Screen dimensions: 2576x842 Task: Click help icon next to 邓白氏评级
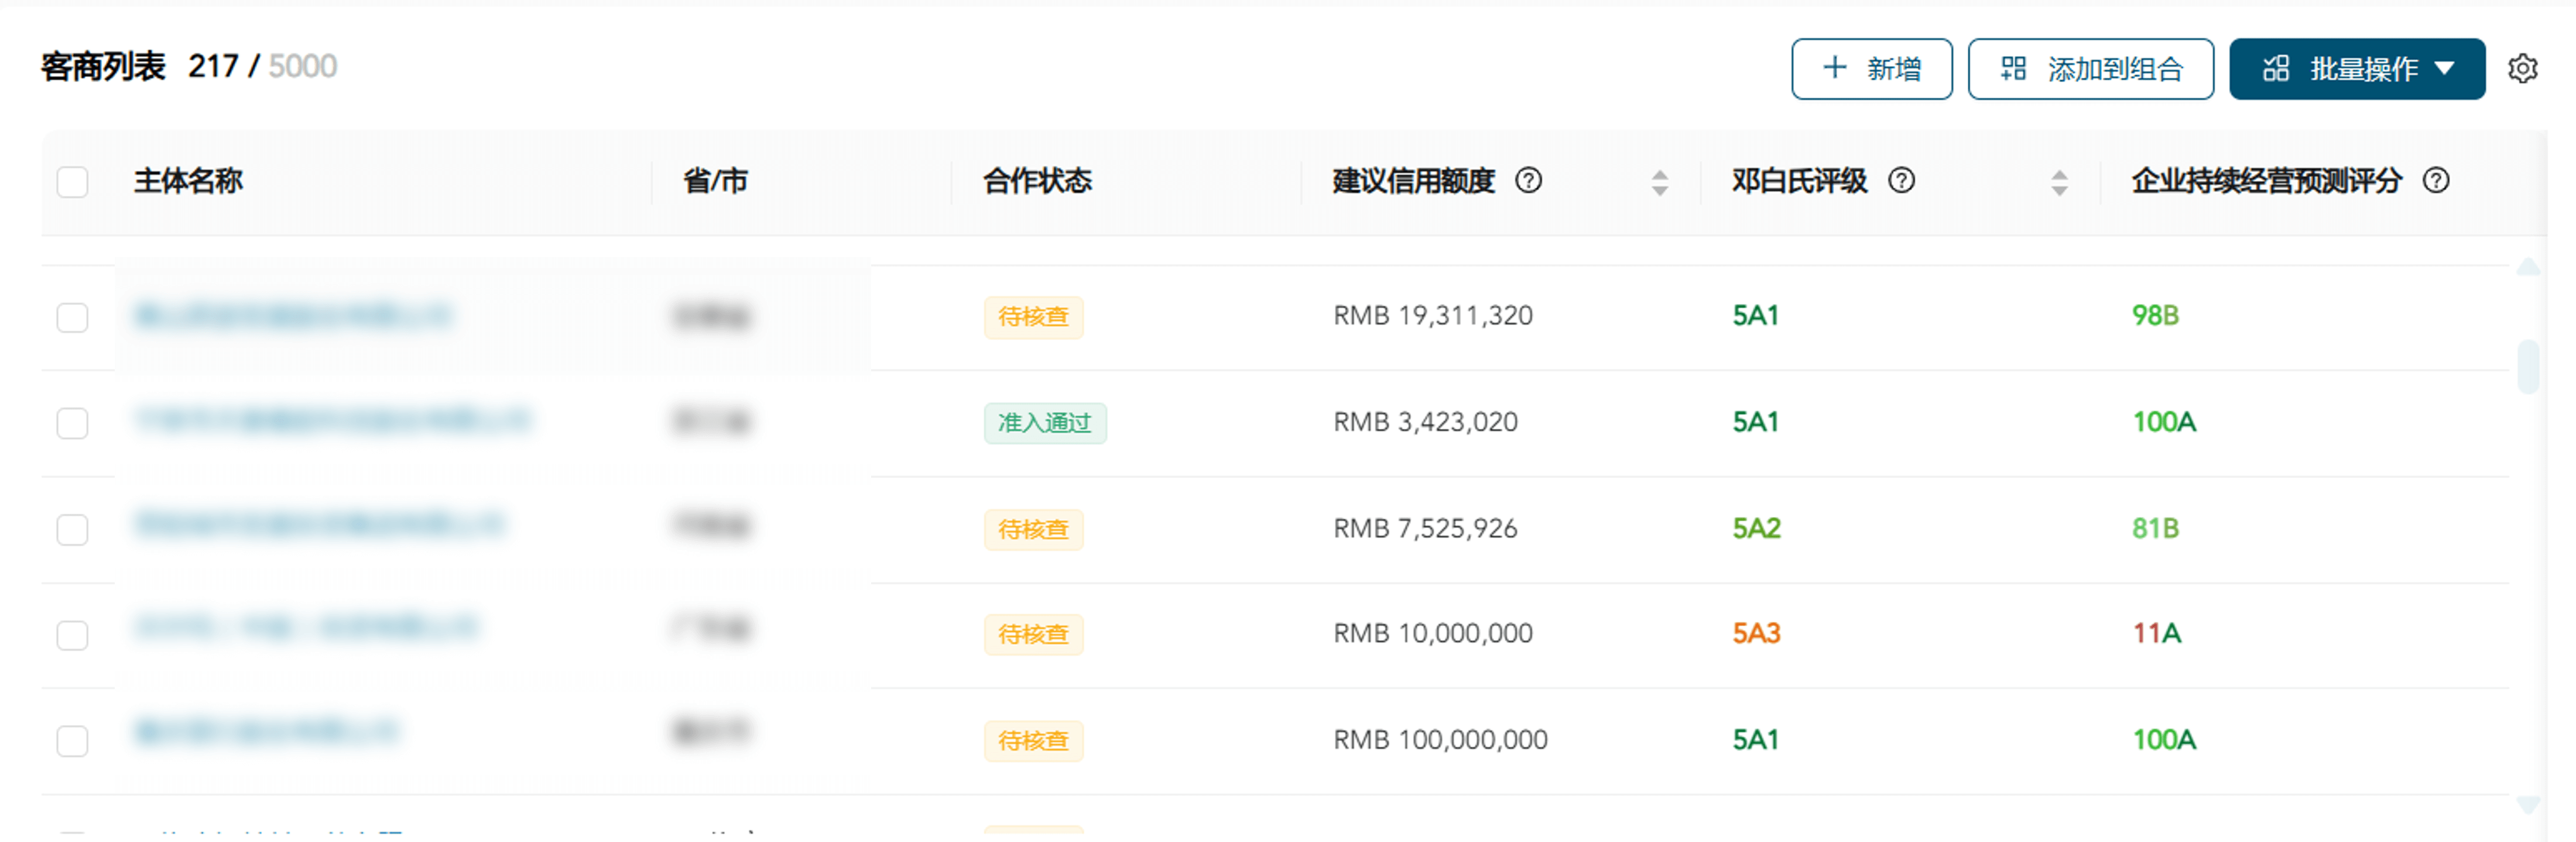[x=1901, y=181]
